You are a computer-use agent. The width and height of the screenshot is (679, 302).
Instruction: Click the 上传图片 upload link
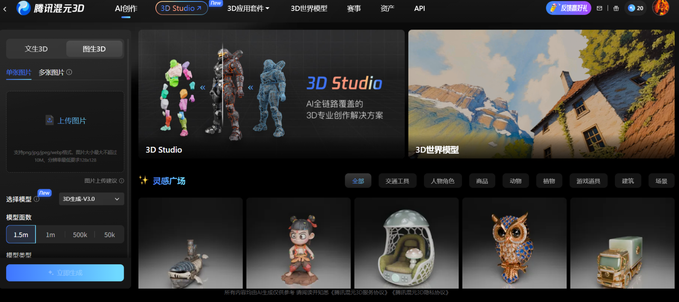click(x=72, y=120)
